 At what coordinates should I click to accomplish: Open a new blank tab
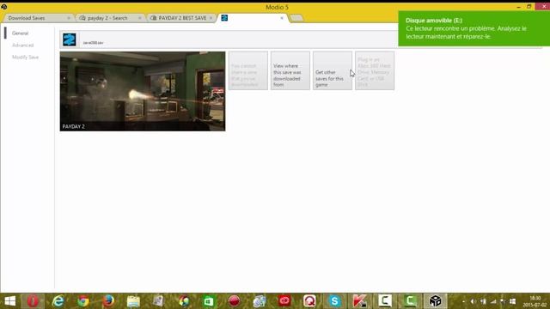click(296, 18)
